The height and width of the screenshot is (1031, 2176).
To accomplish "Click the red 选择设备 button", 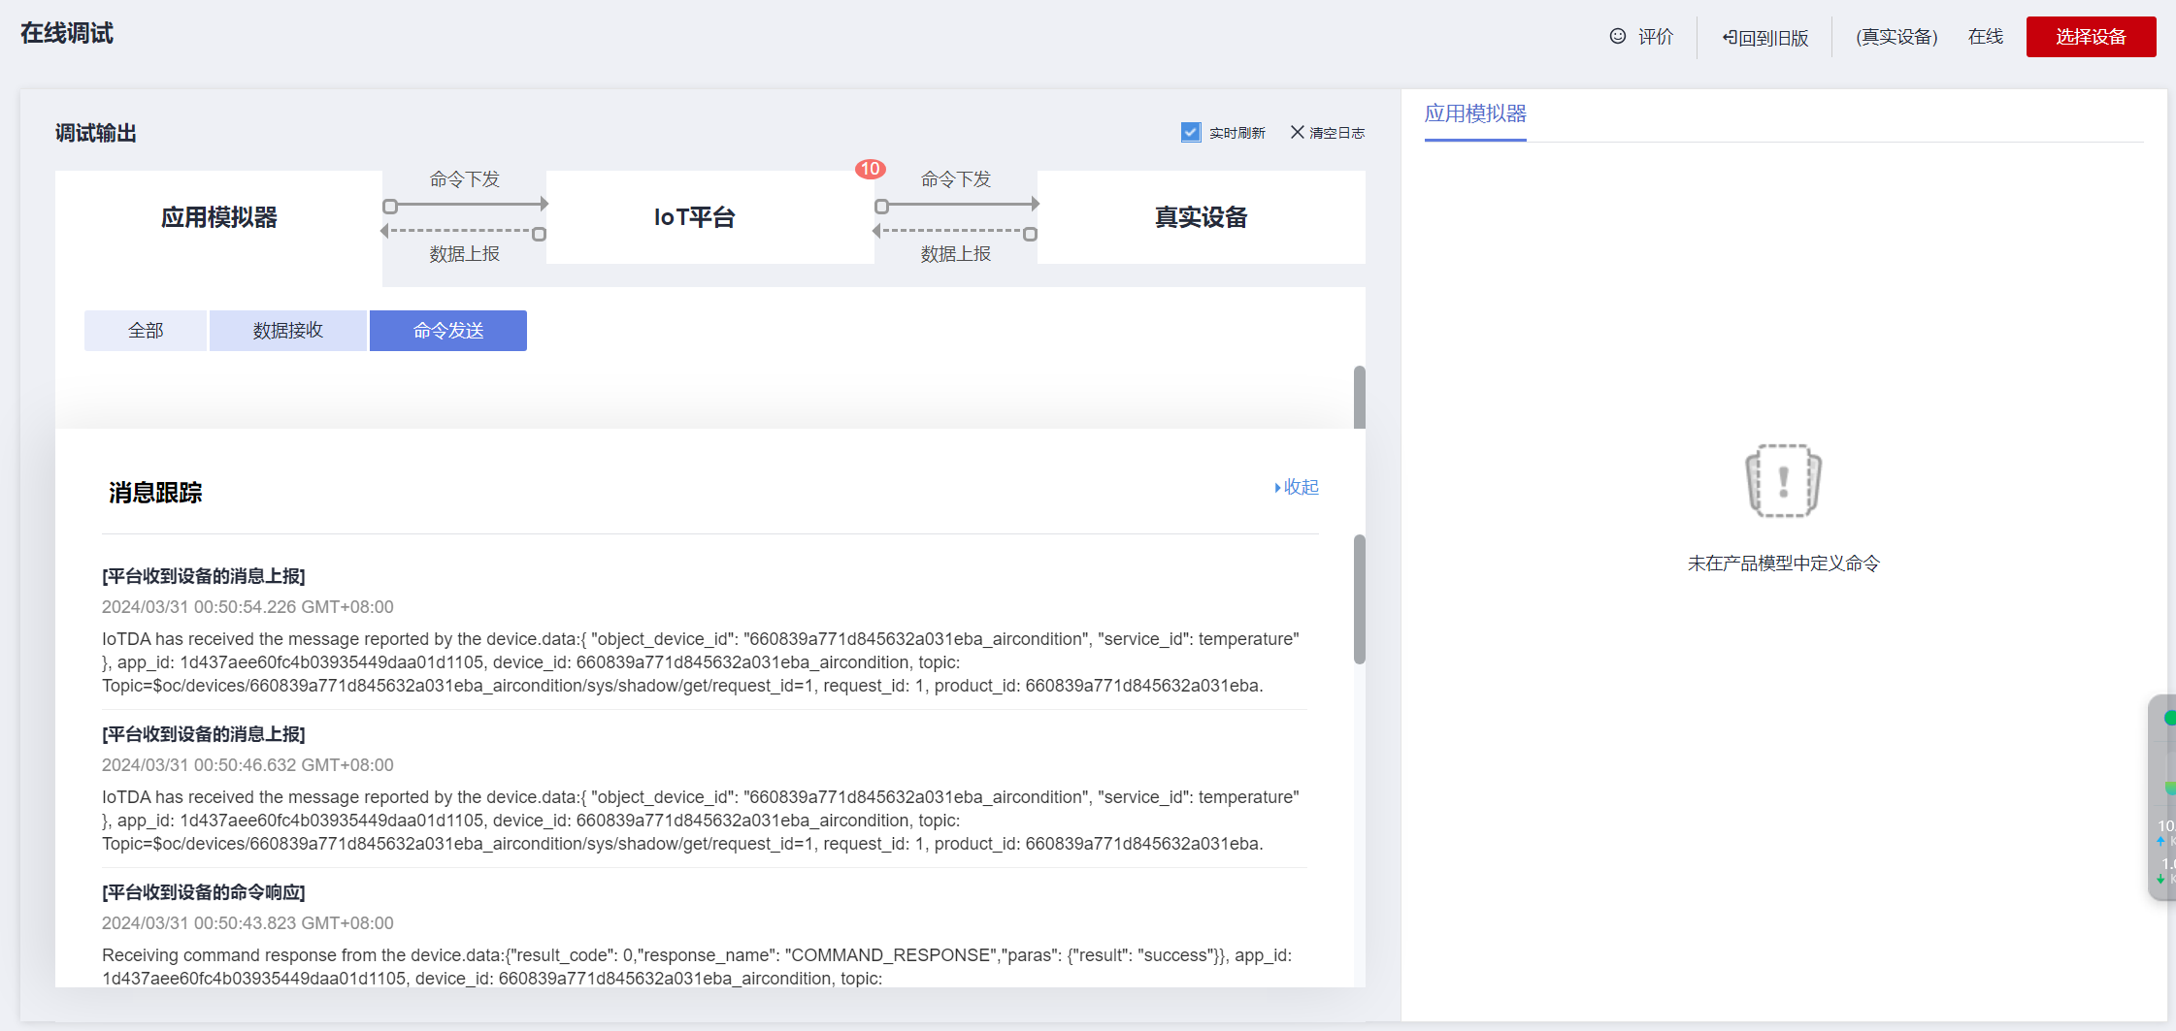I will pos(2092,37).
